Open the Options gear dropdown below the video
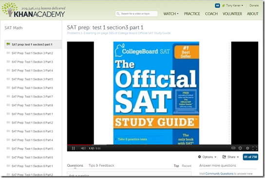265x178 pixels. (x=207, y=157)
